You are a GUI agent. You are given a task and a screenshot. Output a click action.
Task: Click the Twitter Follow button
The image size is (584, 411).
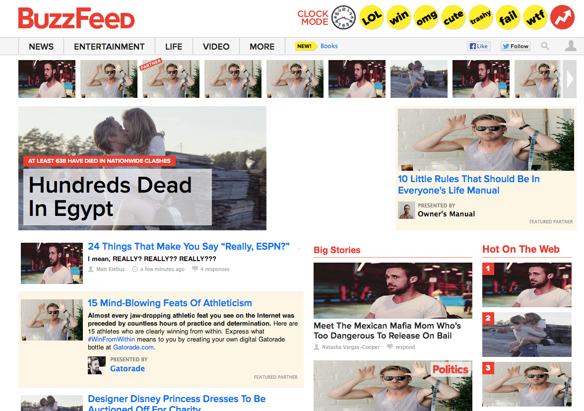pos(515,46)
